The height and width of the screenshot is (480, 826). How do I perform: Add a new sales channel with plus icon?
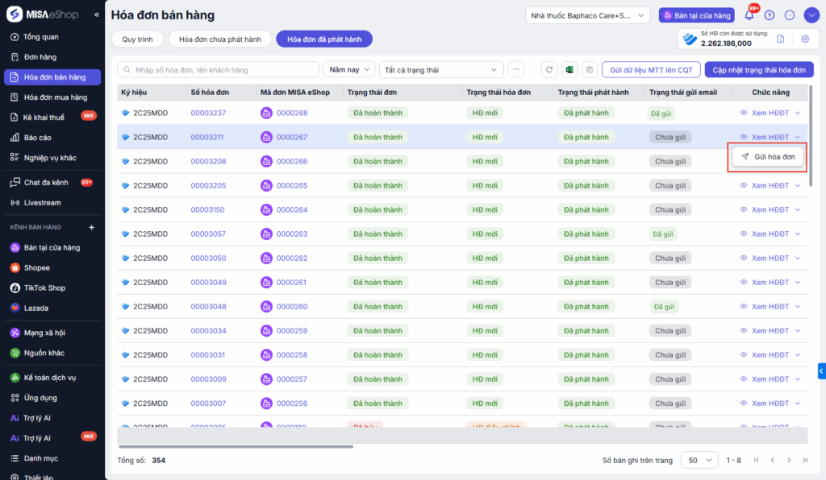click(91, 227)
